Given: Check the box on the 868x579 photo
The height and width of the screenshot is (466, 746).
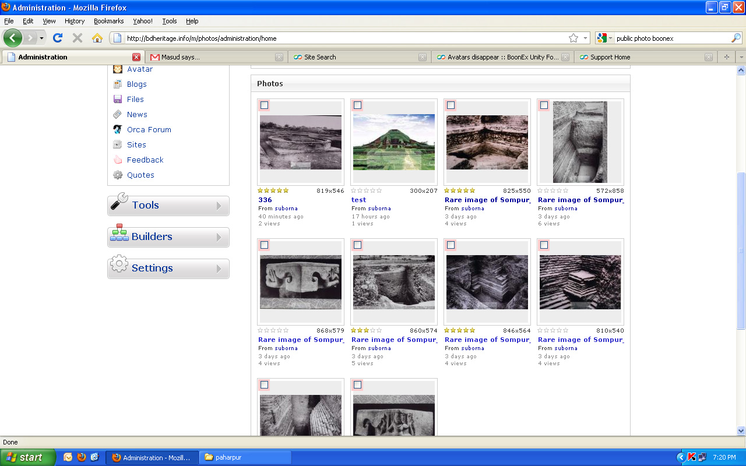Looking at the screenshot, I should [264, 245].
